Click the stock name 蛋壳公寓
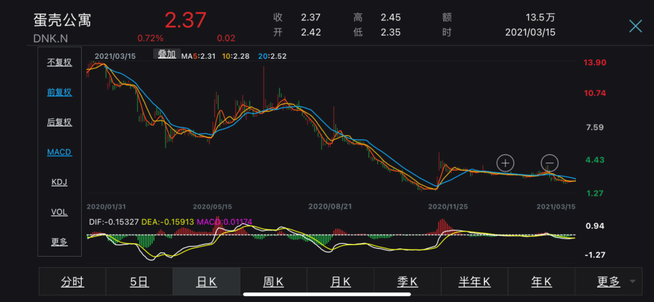The width and height of the screenshot is (654, 302). point(62,19)
